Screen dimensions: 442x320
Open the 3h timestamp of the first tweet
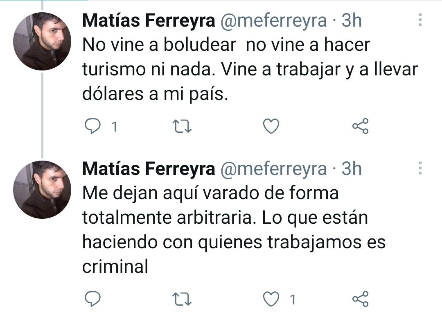(352, 20)
